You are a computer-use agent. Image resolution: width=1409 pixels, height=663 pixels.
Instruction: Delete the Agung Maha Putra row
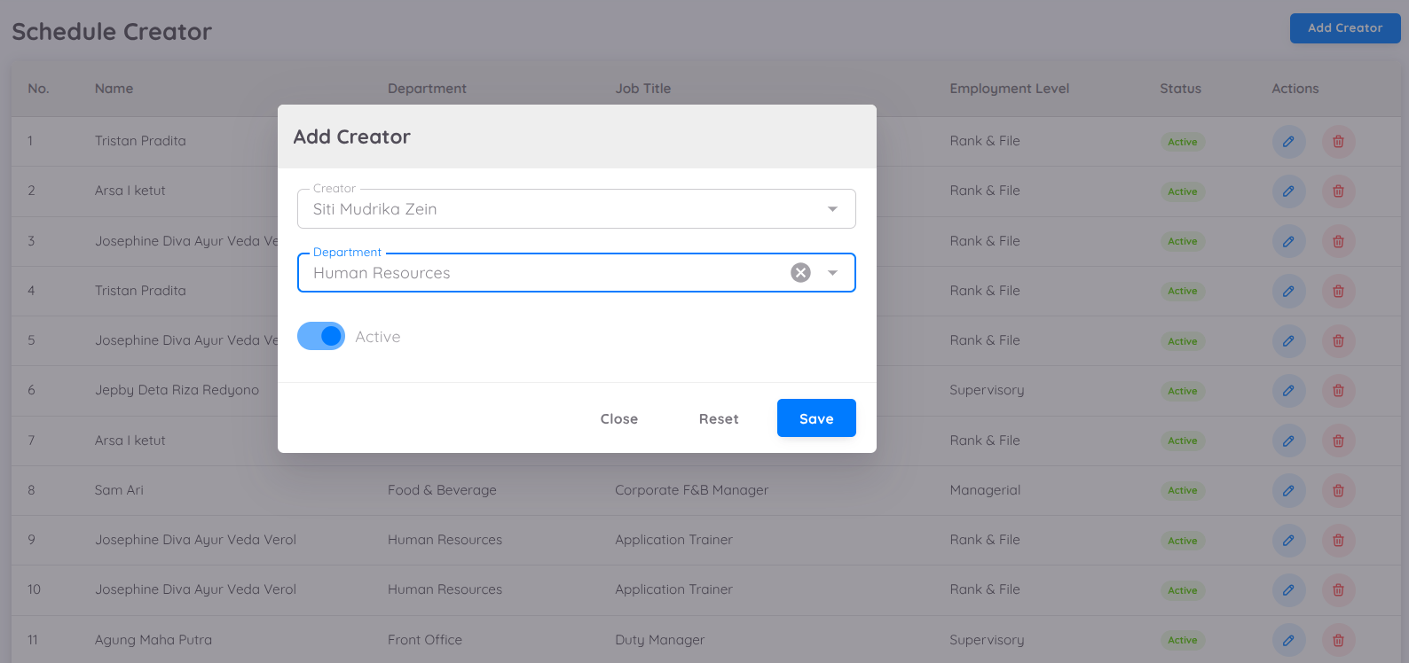tap(1338, 640)
